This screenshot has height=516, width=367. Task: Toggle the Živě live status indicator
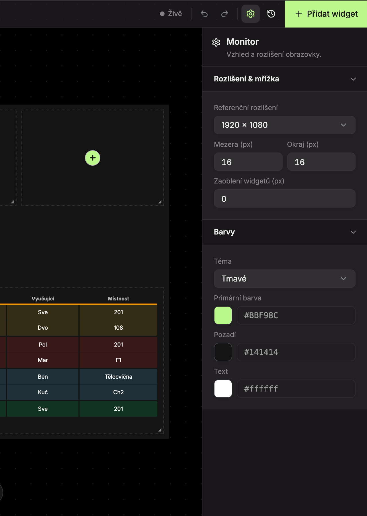click(x=171, y=14)
